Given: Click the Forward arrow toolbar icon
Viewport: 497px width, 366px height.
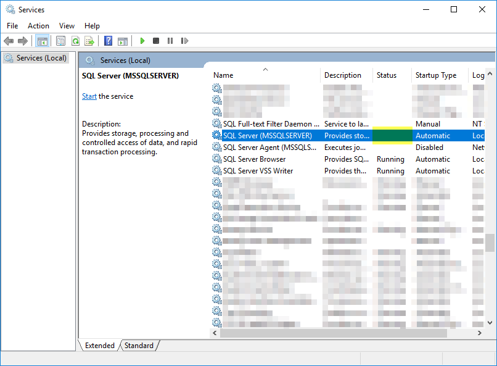Looking at the screenshot, I should pos(23,41).
